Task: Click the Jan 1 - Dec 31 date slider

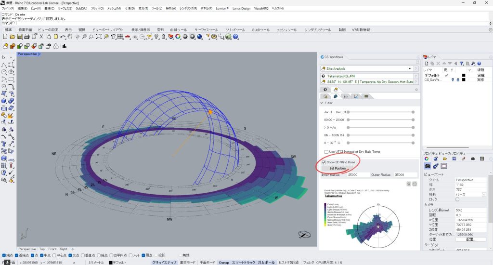Action: point(380,112)
